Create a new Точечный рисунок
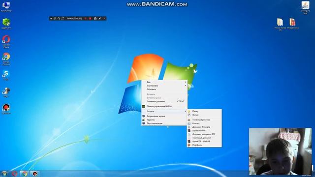315x177 pixels. [204, 120]
